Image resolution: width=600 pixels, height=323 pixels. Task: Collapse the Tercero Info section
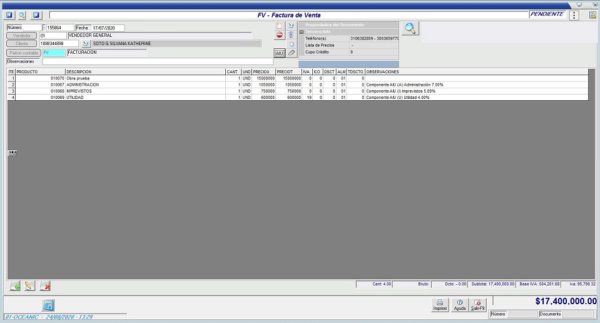(302, 31)
